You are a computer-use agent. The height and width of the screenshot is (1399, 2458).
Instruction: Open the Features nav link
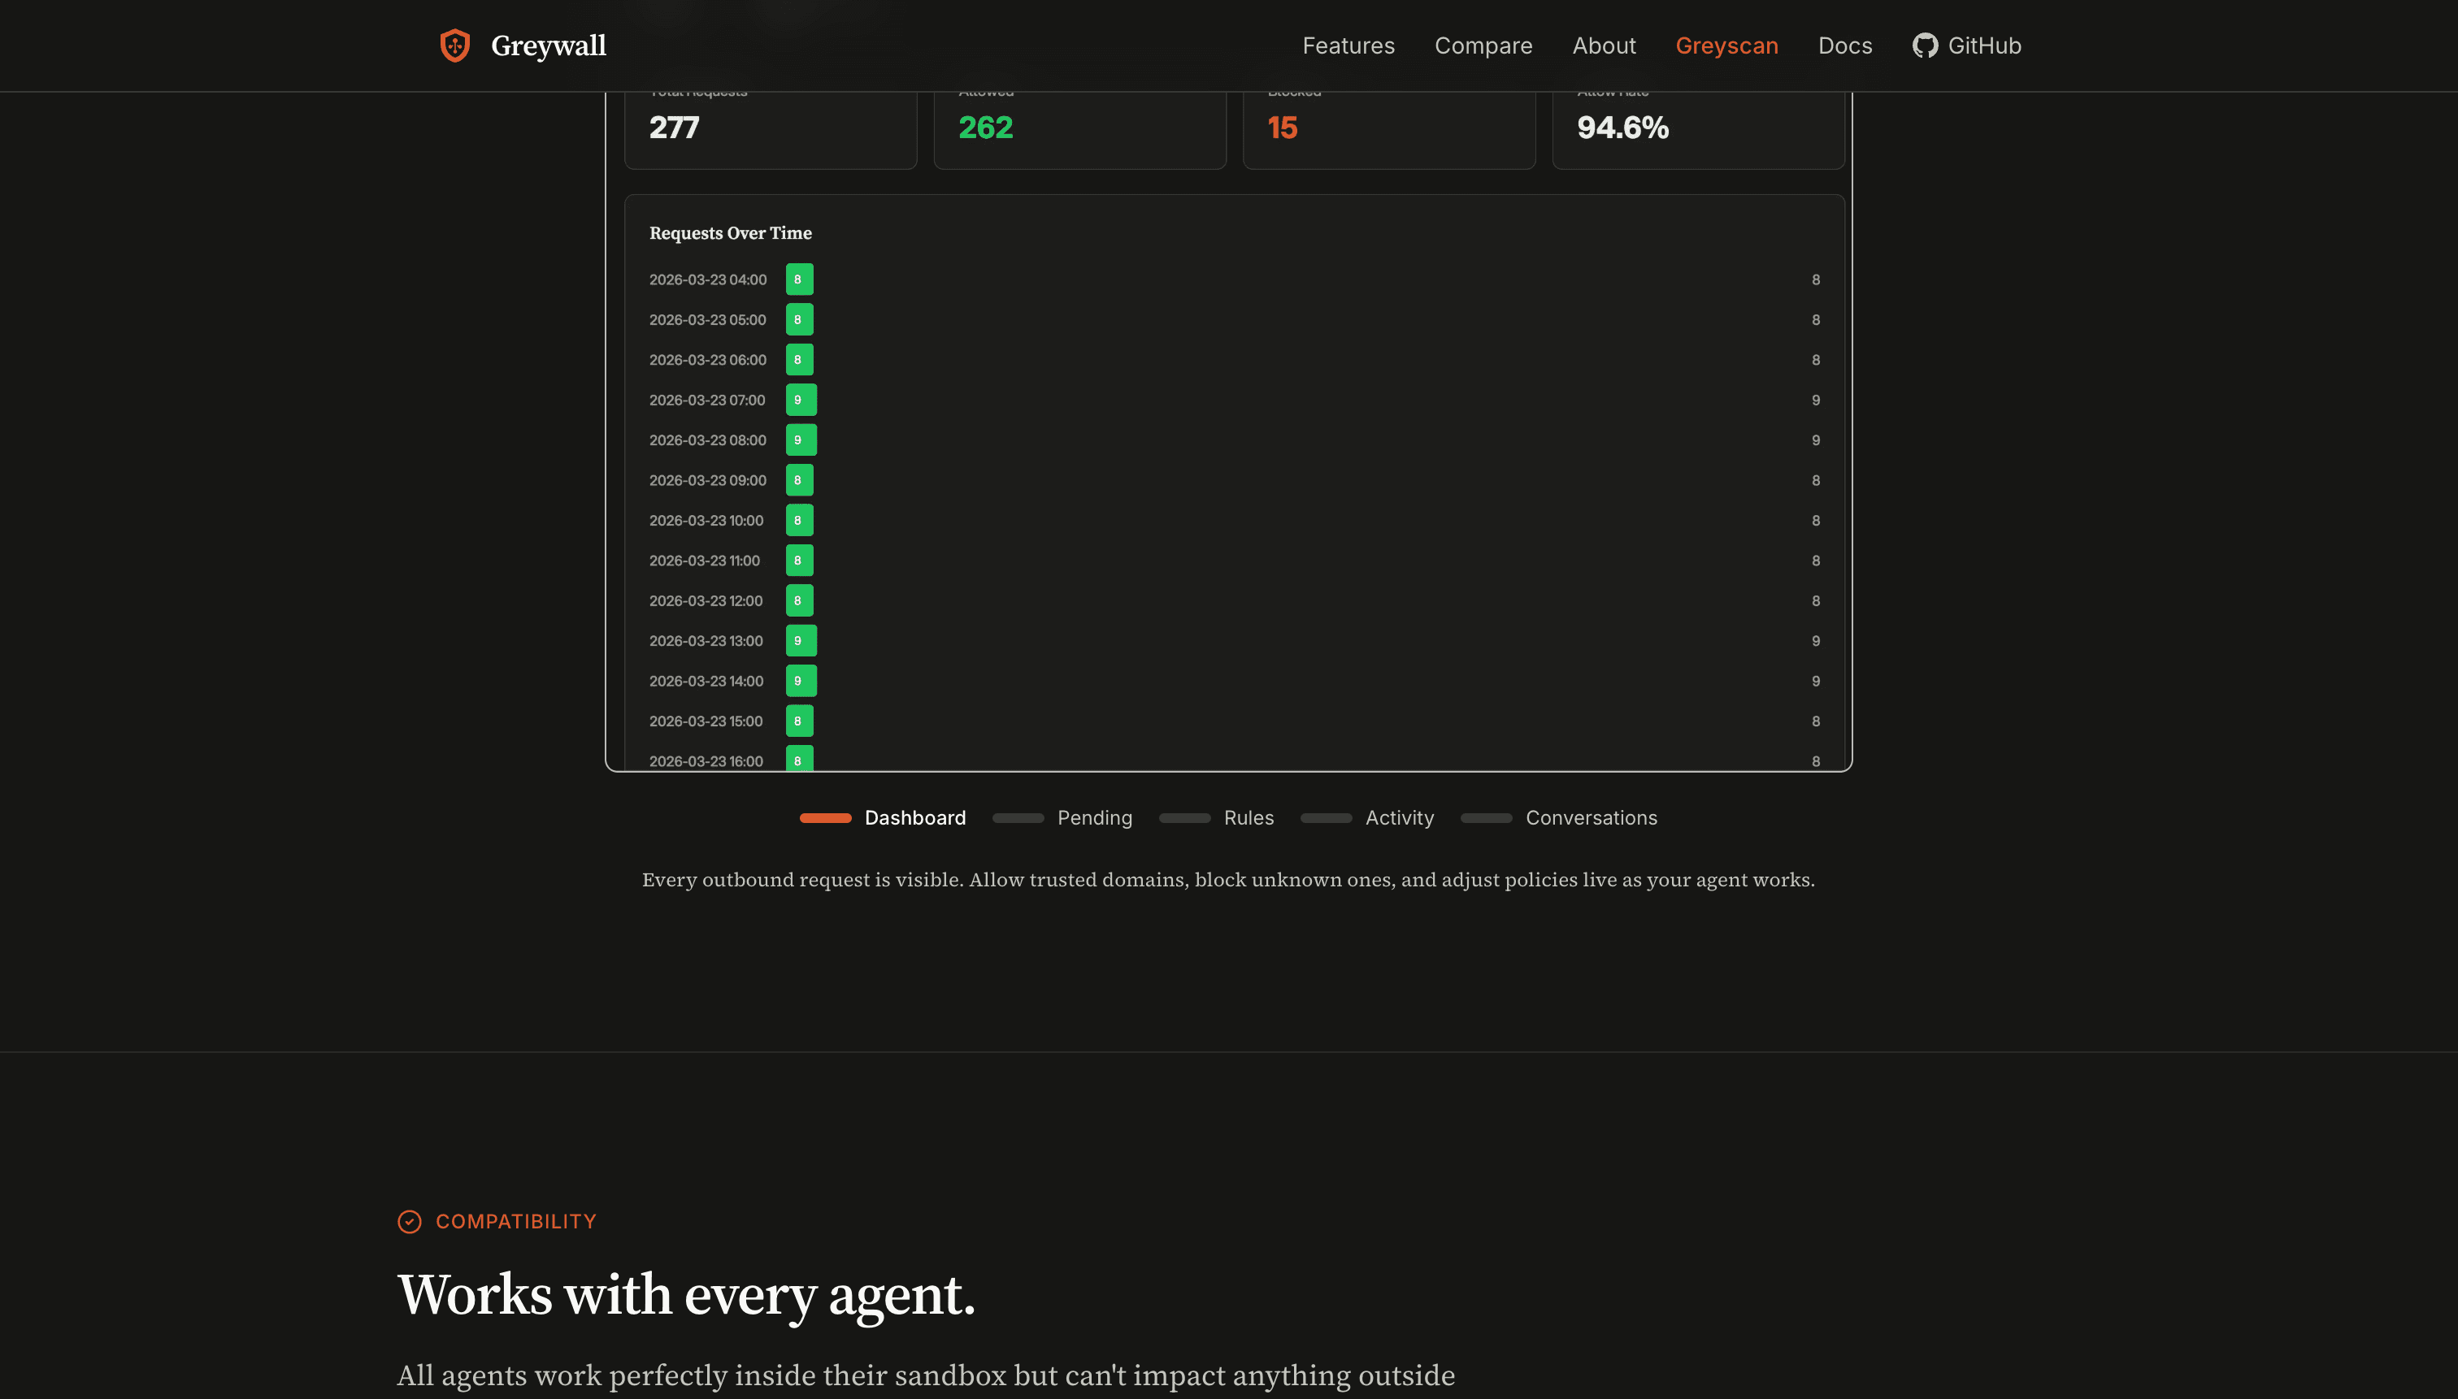[1348, 45]
